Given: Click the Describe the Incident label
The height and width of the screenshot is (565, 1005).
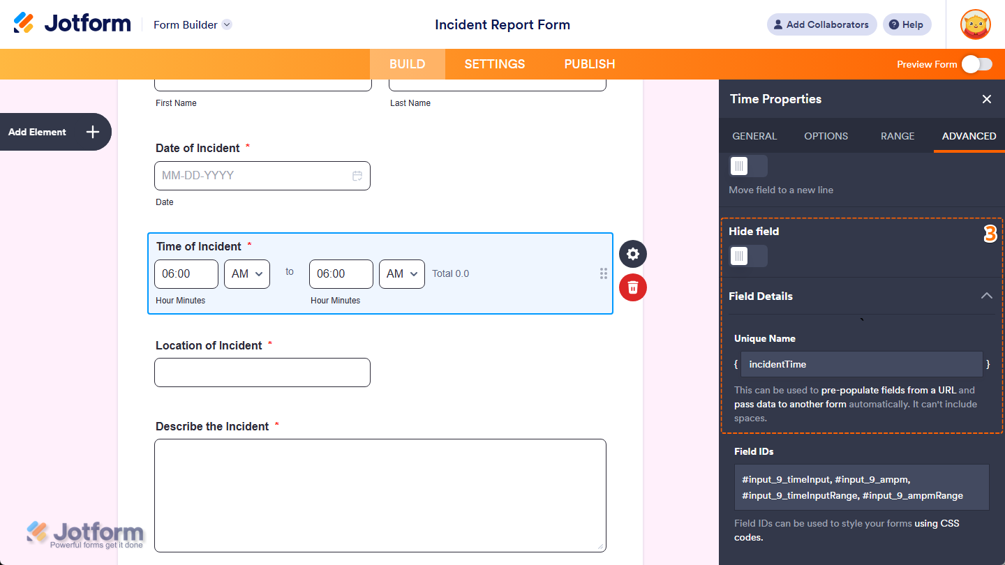Looking at the screenshot, I should (x=212, y=426).
